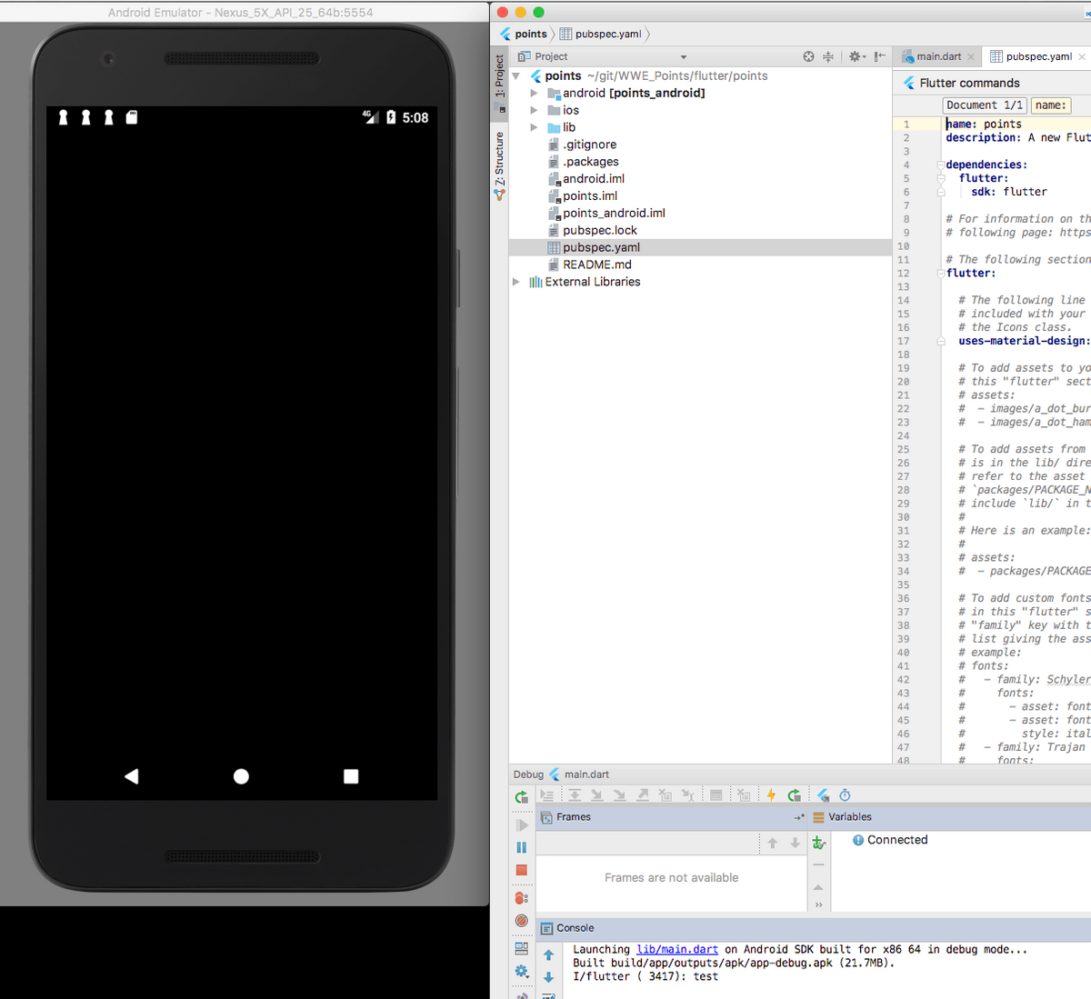Select the Step Over debugger icon
Viewport: 1091px width, 999px height.
[x=576, y=794]
